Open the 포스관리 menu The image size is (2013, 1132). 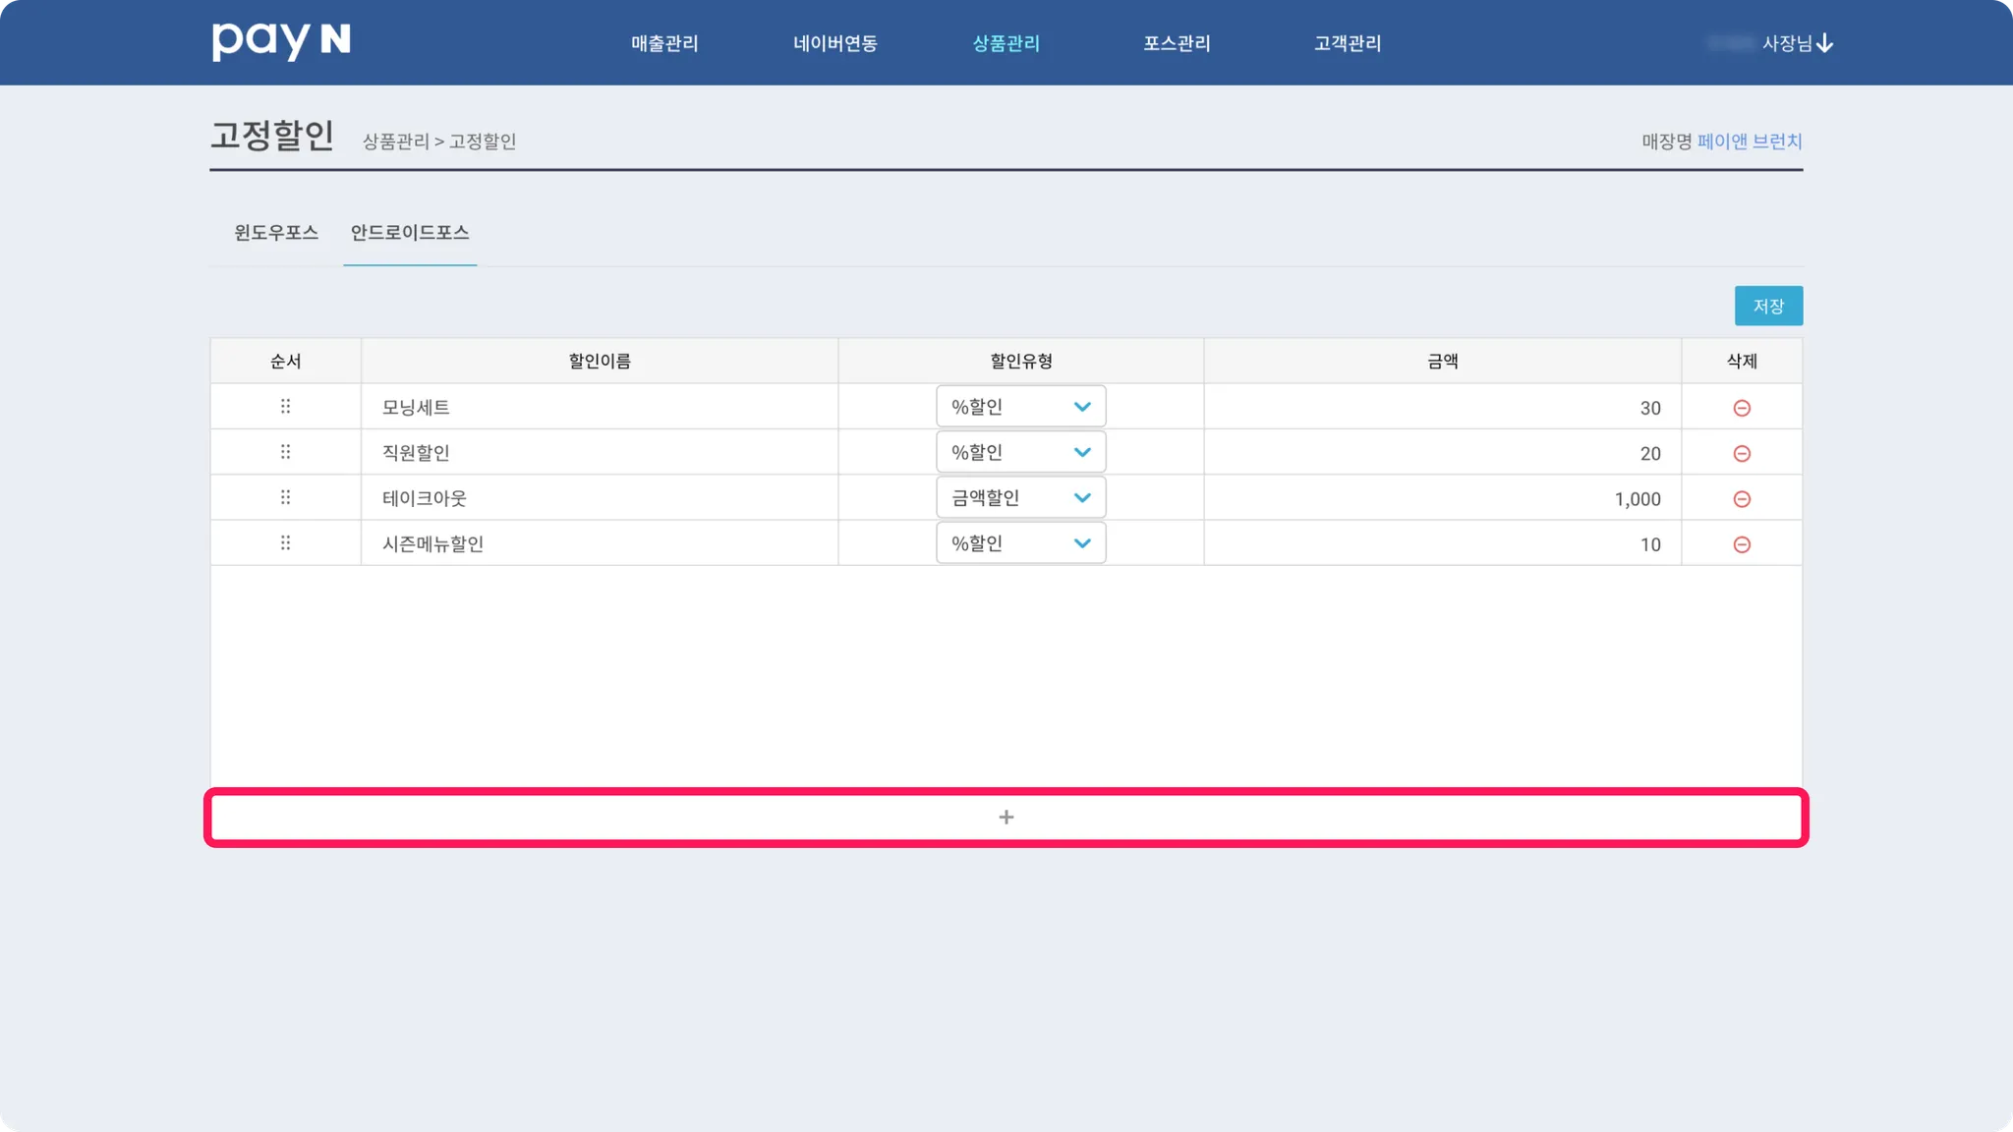click(1177, 43)
